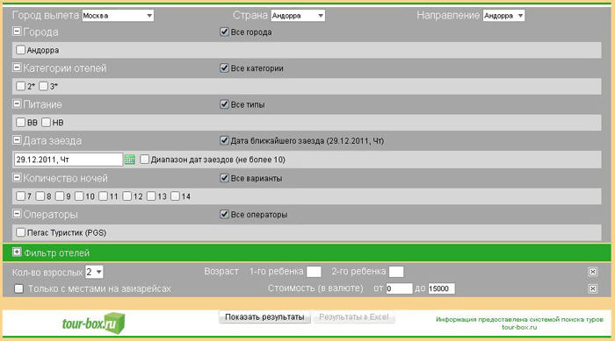Click the tour-box.ru logo
The height and width of the screenshot is (341, 615).
pos(93,323)
